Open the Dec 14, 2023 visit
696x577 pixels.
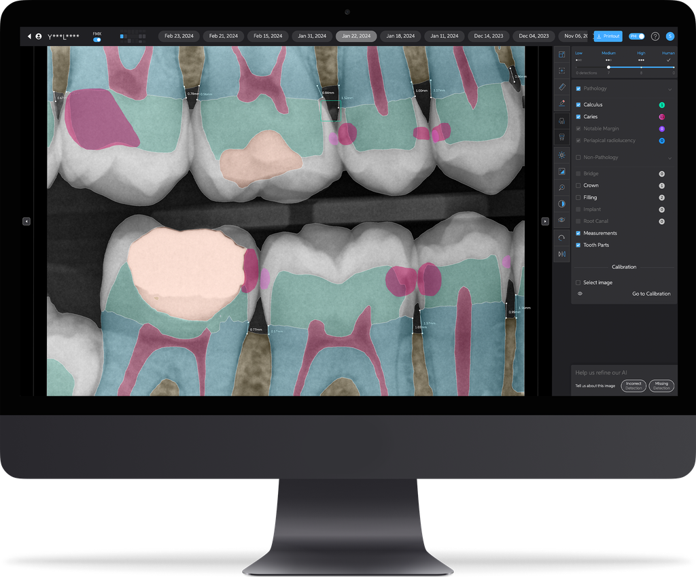point(488,36)
